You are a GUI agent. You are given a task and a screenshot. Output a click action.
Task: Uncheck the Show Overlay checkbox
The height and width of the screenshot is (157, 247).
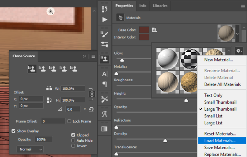(14, 131)
